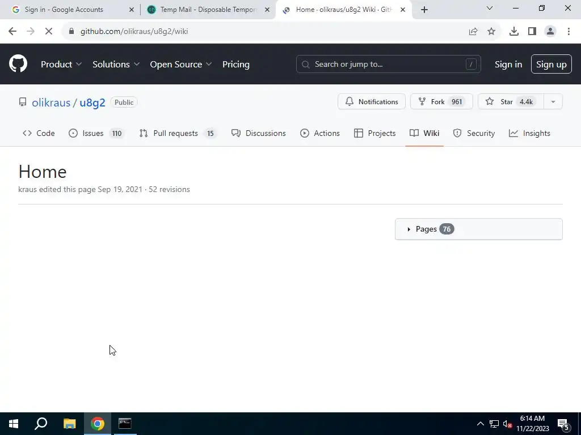Viewport: 581px width, 435px height.
Task: Open the Discussions tab
Action: coord(258,133)
